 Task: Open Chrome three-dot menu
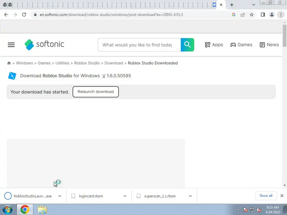tap(281, 15)
